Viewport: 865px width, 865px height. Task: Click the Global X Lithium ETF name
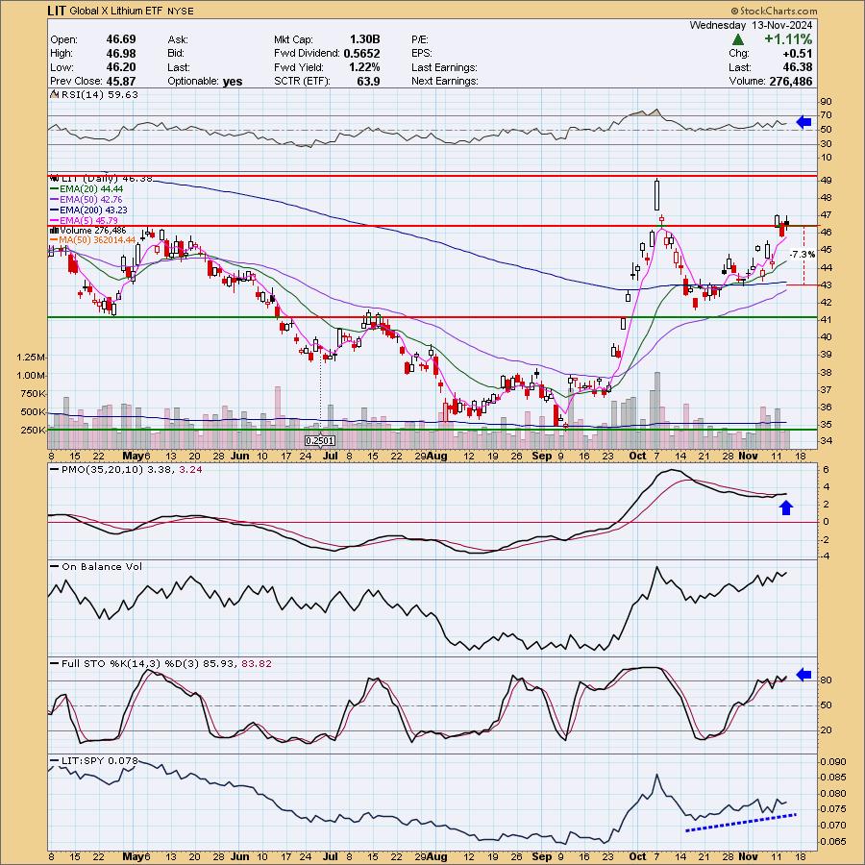tap(116, 11)
